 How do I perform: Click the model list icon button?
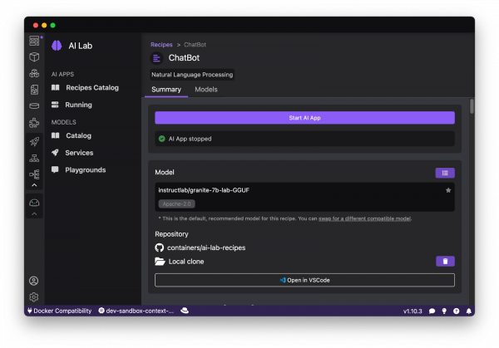click(445, 173)
